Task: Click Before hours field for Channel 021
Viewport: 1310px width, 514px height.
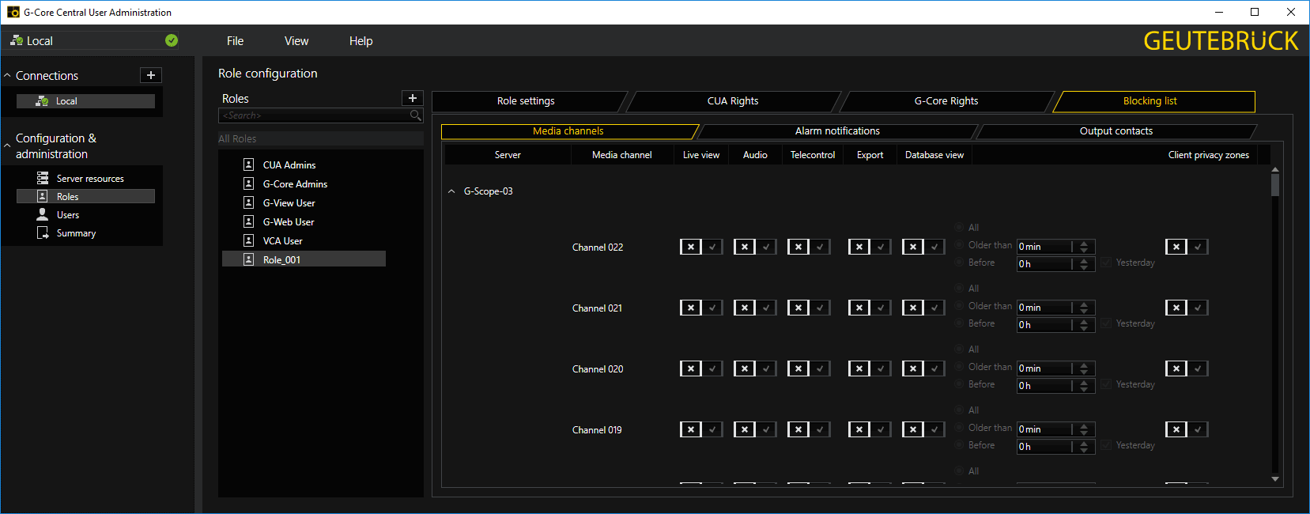Action: (1044, 325)
